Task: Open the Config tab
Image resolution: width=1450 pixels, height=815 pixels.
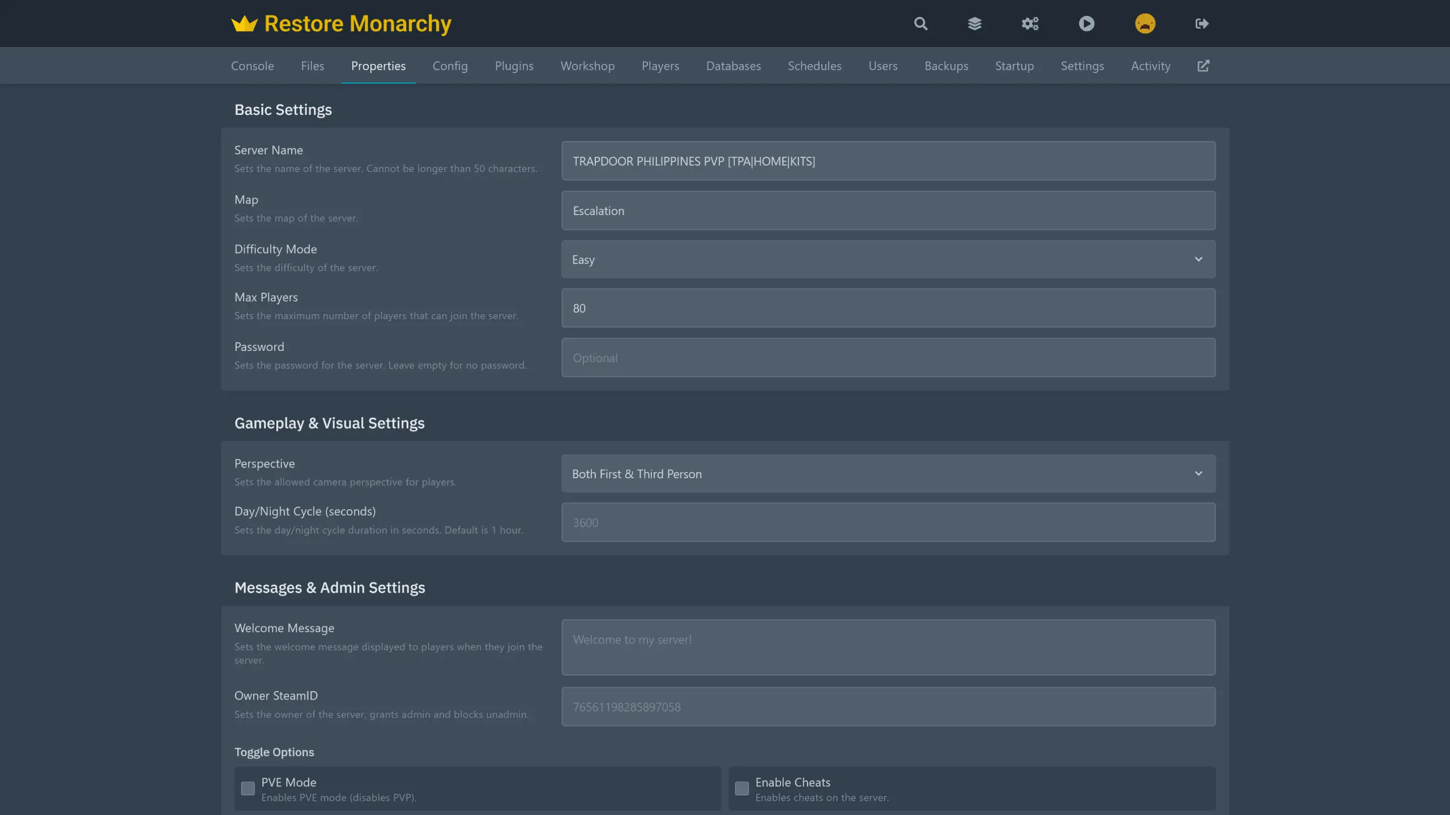Action: (x=450, y=66)
